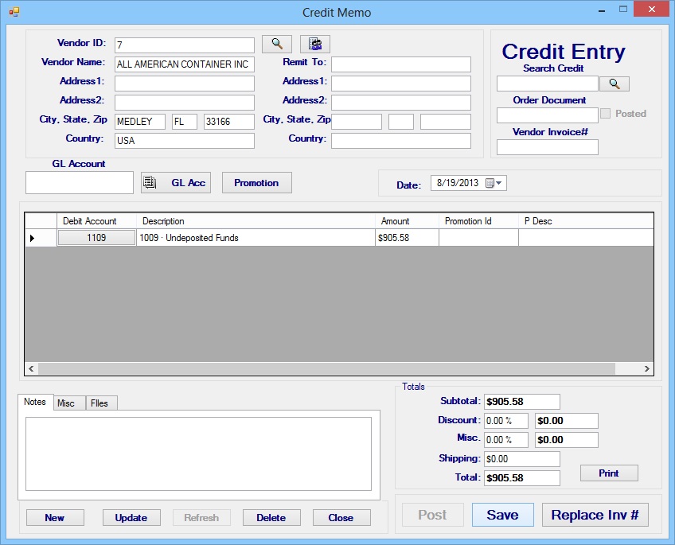Click the Promotion button
Image resolution: width=675 pixels, height=545 pixels.
pyautogui.click(x=256, y=183)
